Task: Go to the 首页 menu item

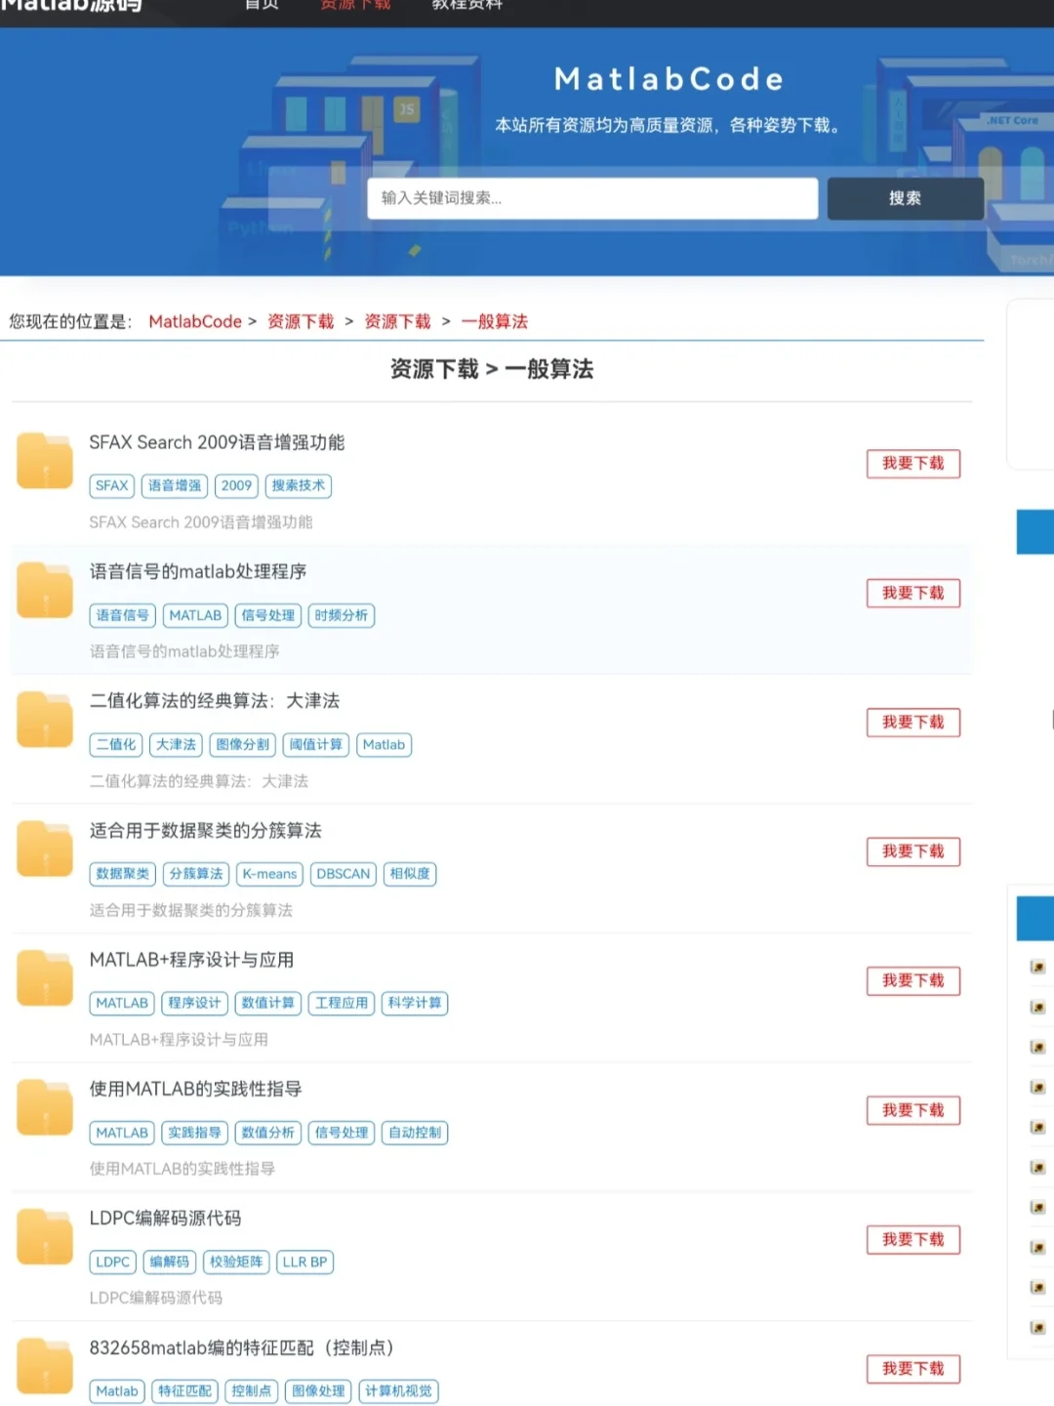Action: [x=262, y=5]
